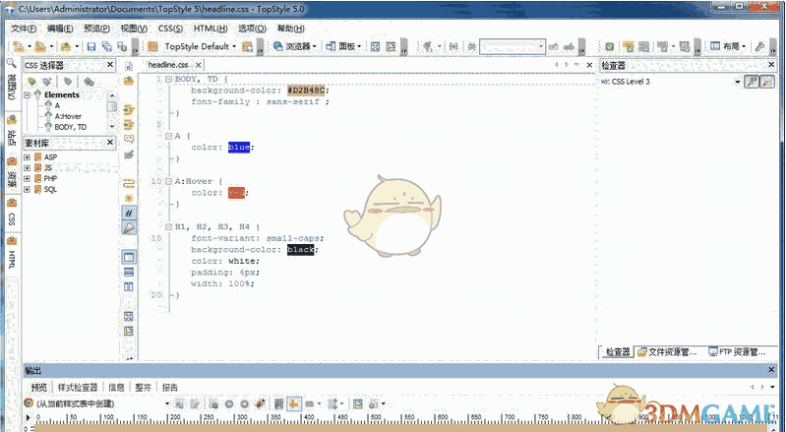Collapse the H1, H2, H3, H4 rule fold

pos(168,226)
